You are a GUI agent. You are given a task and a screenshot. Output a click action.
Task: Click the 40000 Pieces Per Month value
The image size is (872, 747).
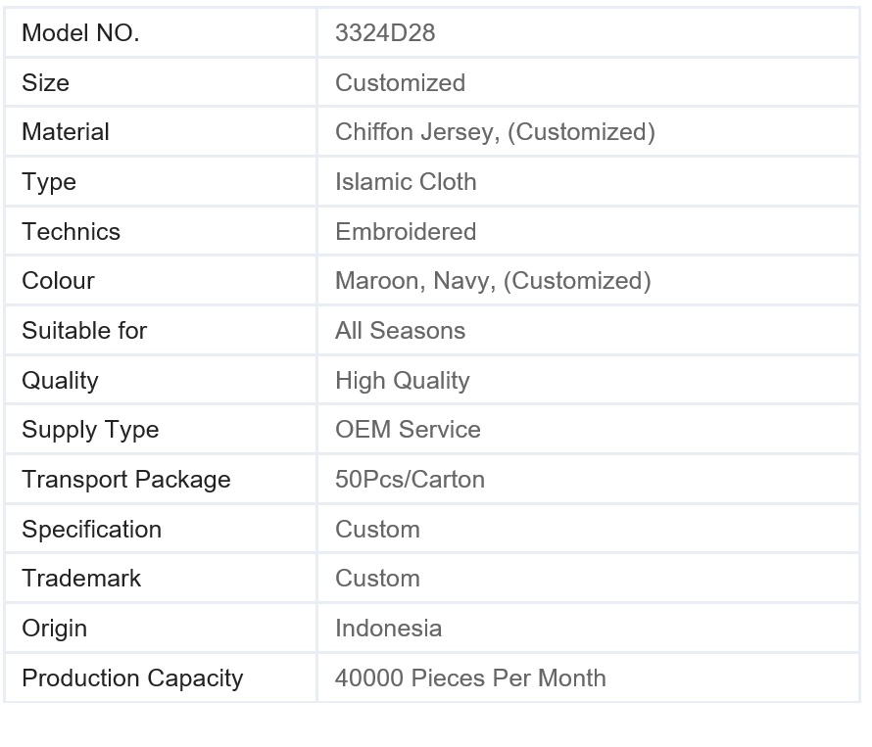click(470, 678)
